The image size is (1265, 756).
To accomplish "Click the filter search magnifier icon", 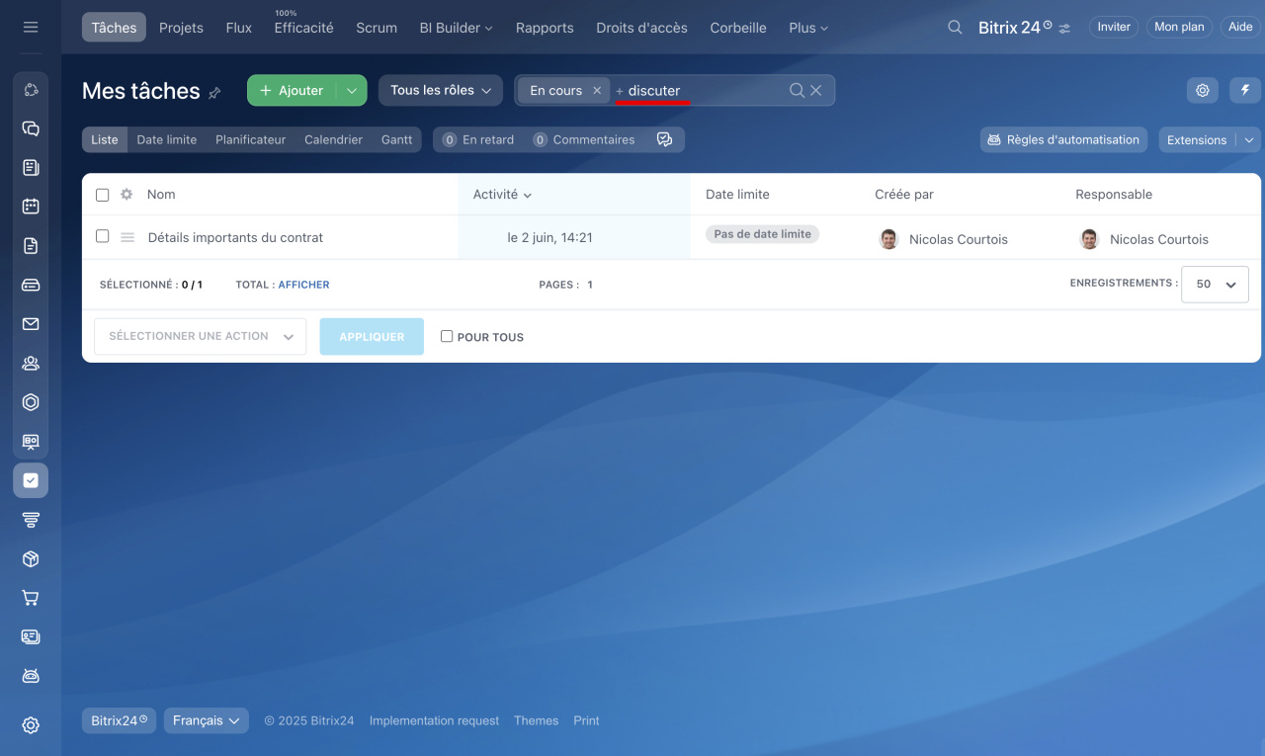I will [797, 90].
